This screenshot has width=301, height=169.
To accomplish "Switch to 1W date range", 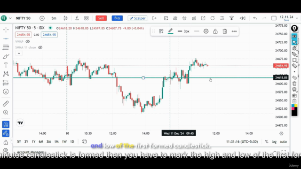I will click(64, 142).
